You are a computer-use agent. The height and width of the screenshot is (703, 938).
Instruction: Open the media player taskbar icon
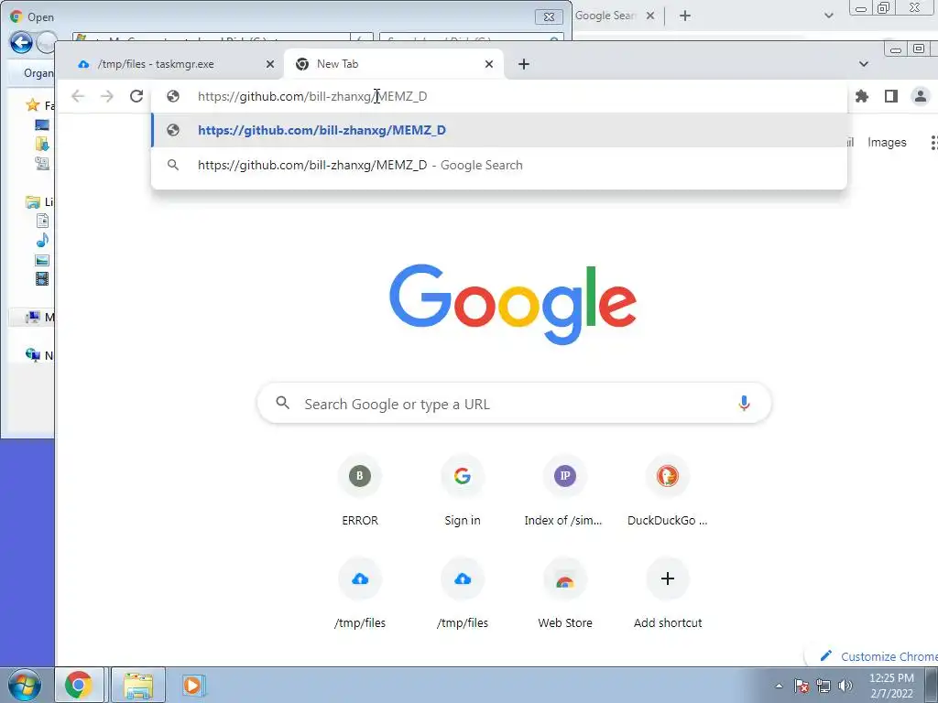tap(192, 685)
